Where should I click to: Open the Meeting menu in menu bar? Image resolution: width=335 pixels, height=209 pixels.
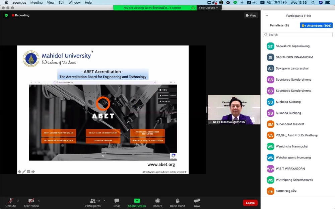(36, 2)
